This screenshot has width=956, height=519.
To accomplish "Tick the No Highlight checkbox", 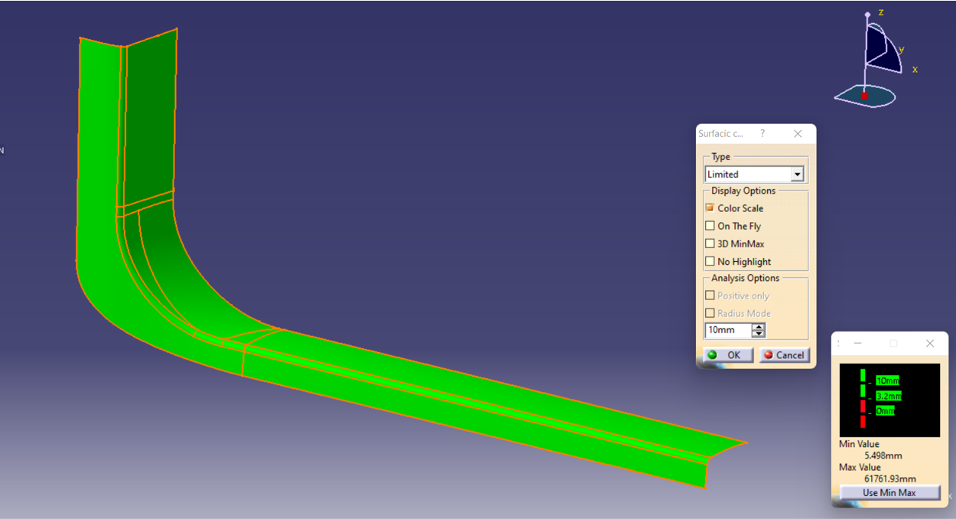I will 710,261.
